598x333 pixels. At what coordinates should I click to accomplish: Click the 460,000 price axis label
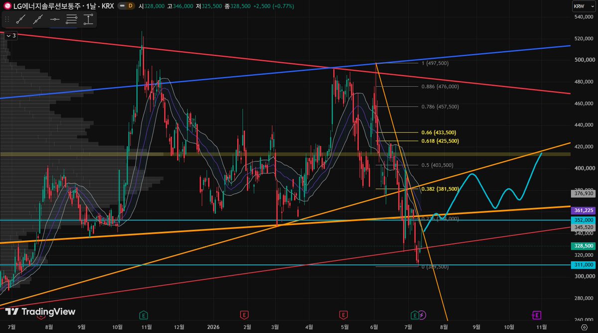pyautogui.click(x=585, y=104)
